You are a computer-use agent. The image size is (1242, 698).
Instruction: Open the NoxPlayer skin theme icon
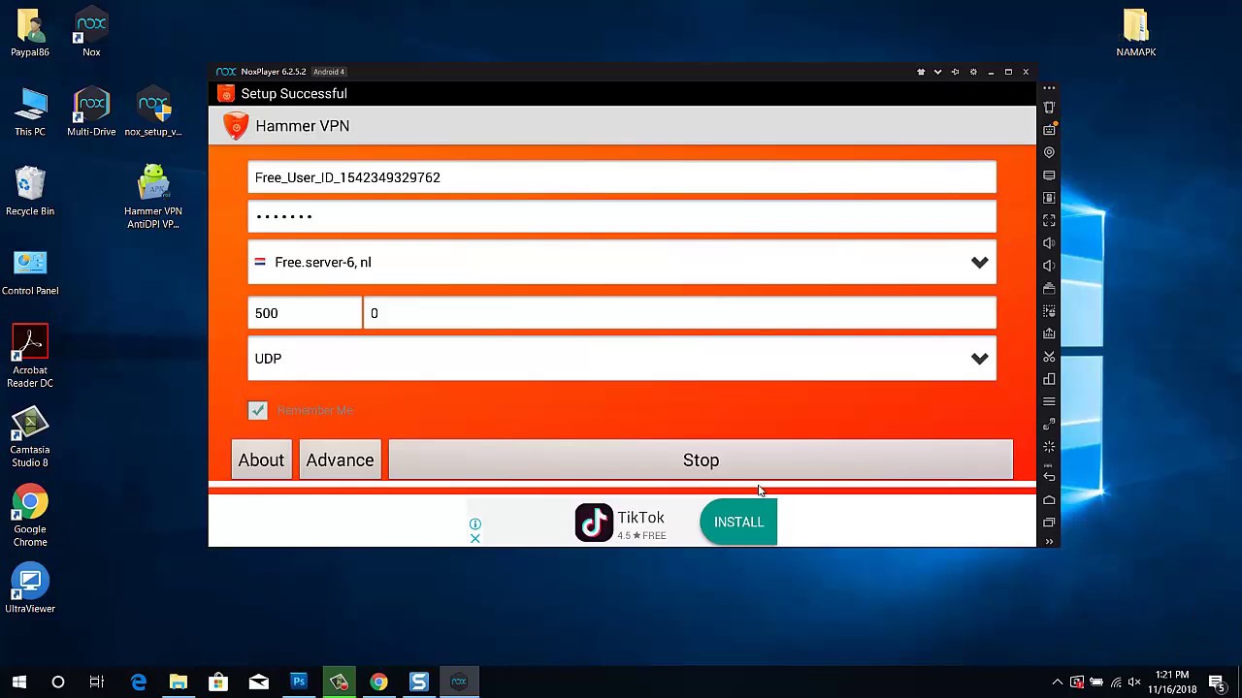(x=921, y=72)
